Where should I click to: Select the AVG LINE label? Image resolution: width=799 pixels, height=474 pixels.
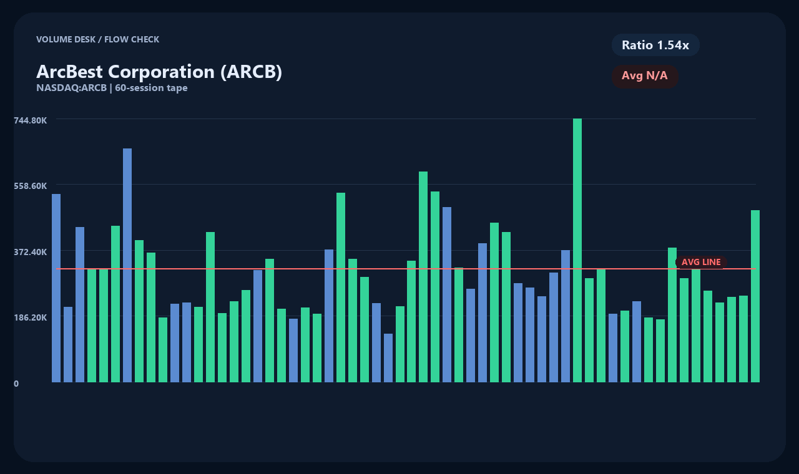tap(701, 262)
